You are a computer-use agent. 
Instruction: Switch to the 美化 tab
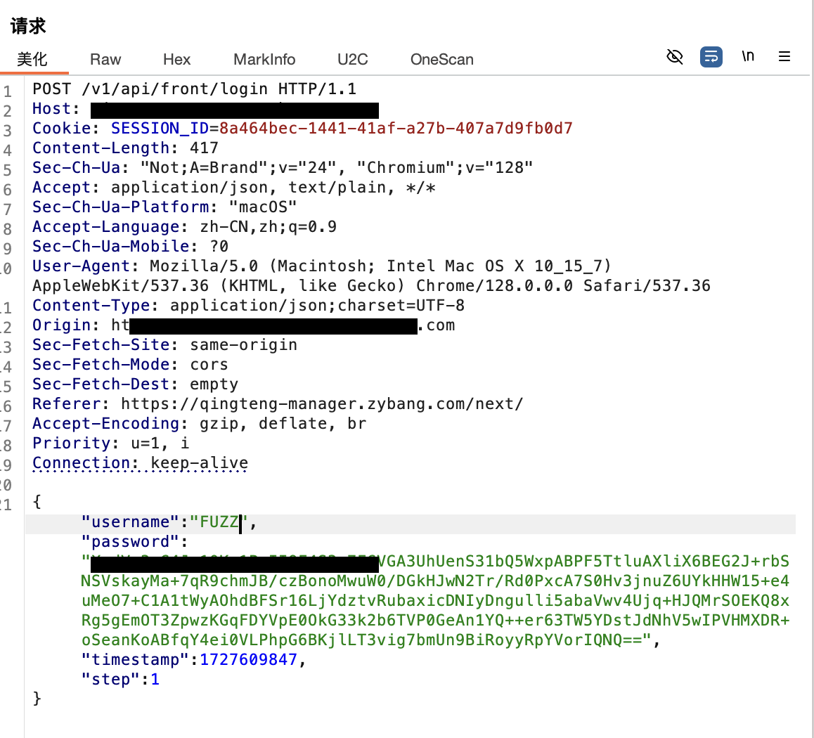[32, 60]
